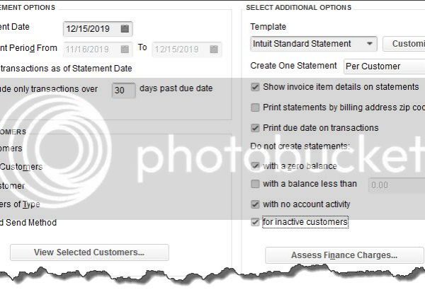Click the balance amount 0.00 field
The width and height of the screenshot is (425, 297).
(x=397, y=185)
